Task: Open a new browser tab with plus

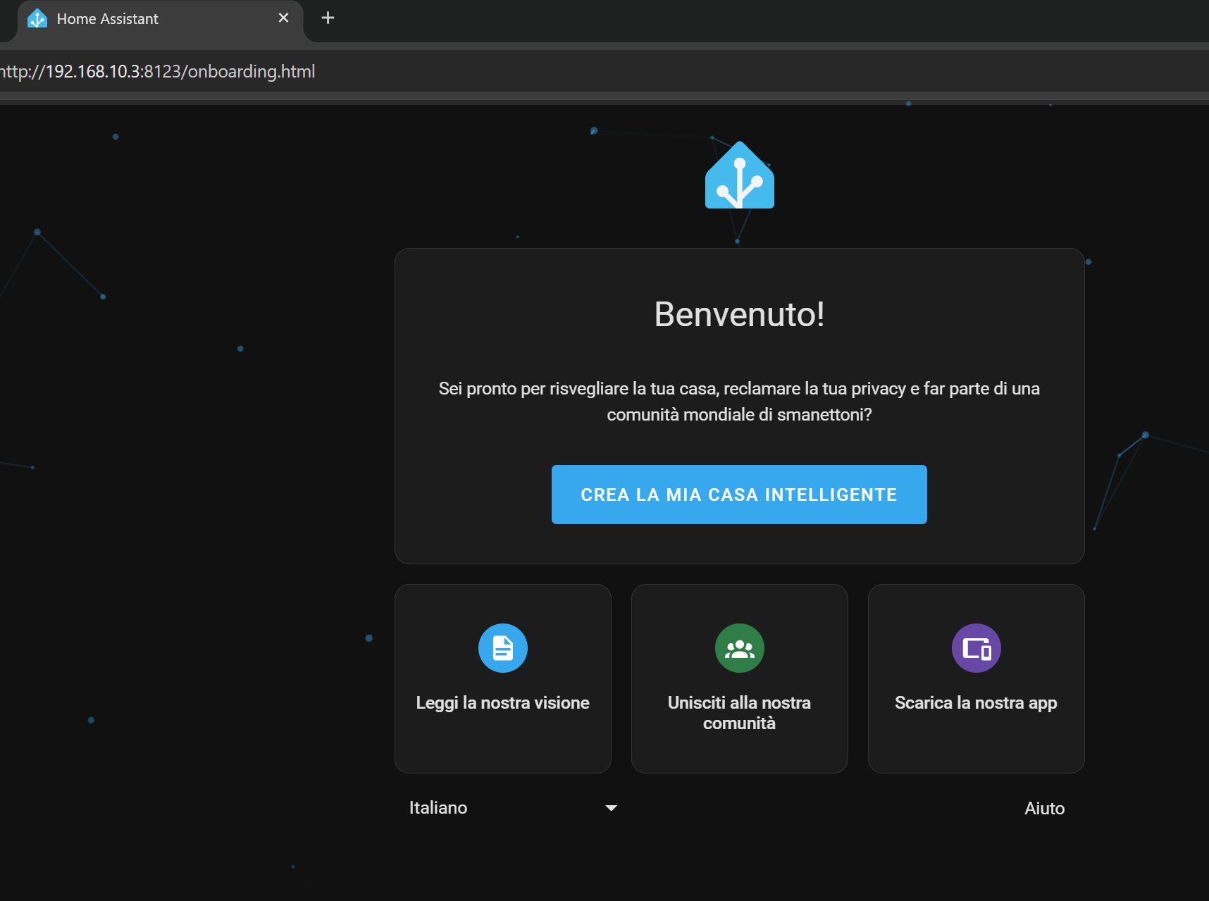Action: click(328, 18)
